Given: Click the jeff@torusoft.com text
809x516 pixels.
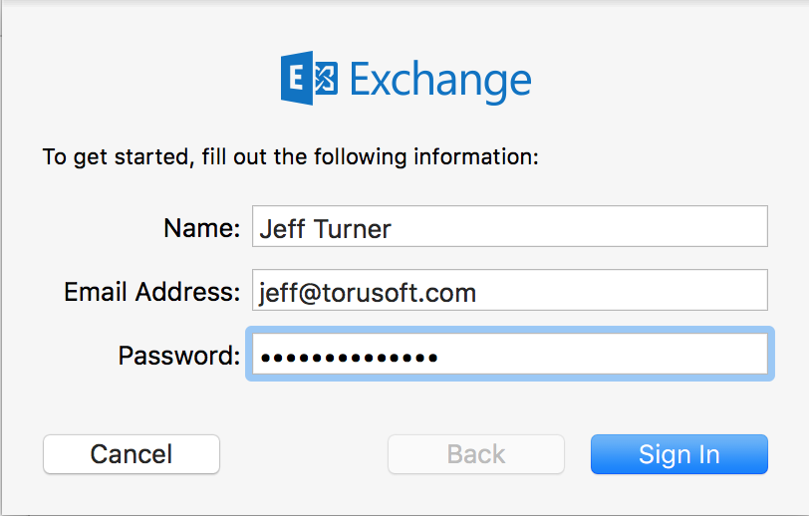Looking at the screenshot, I should click(x=368, y=293).
